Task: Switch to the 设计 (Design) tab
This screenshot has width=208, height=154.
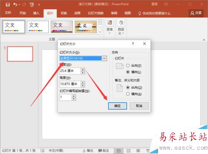Action: tap(50, 13)
